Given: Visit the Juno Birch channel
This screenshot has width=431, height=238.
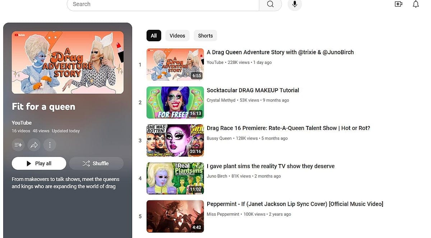Looking at the screenshot, I should 217,176.
